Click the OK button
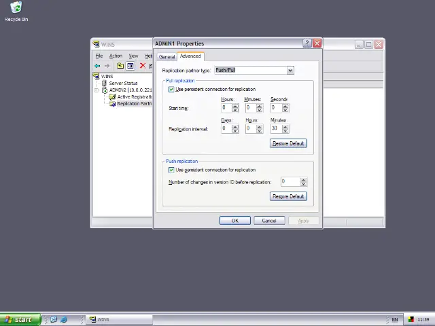This screenshot has width=435, height=326. (x=235, y=221)
